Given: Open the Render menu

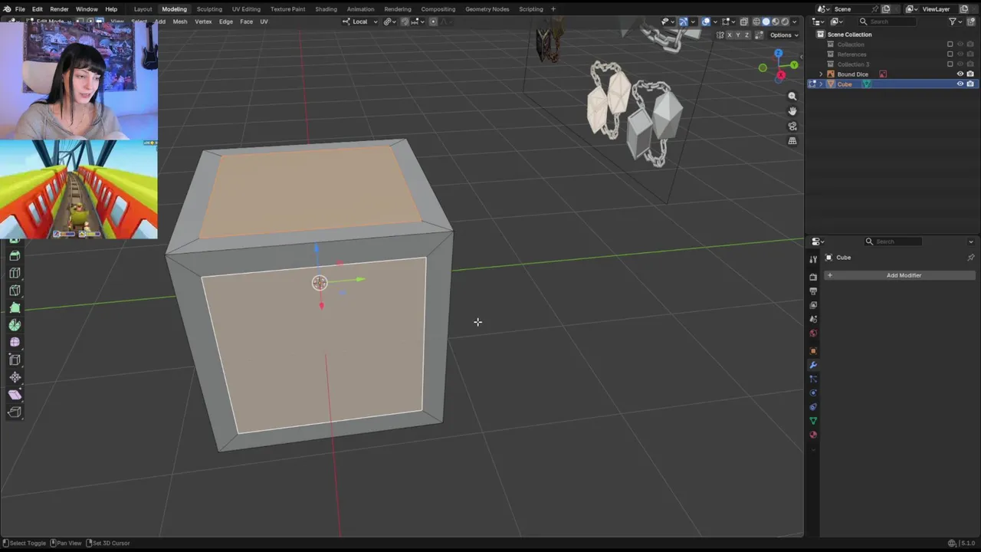Looking at the screenshot, I should pos(59,9).
